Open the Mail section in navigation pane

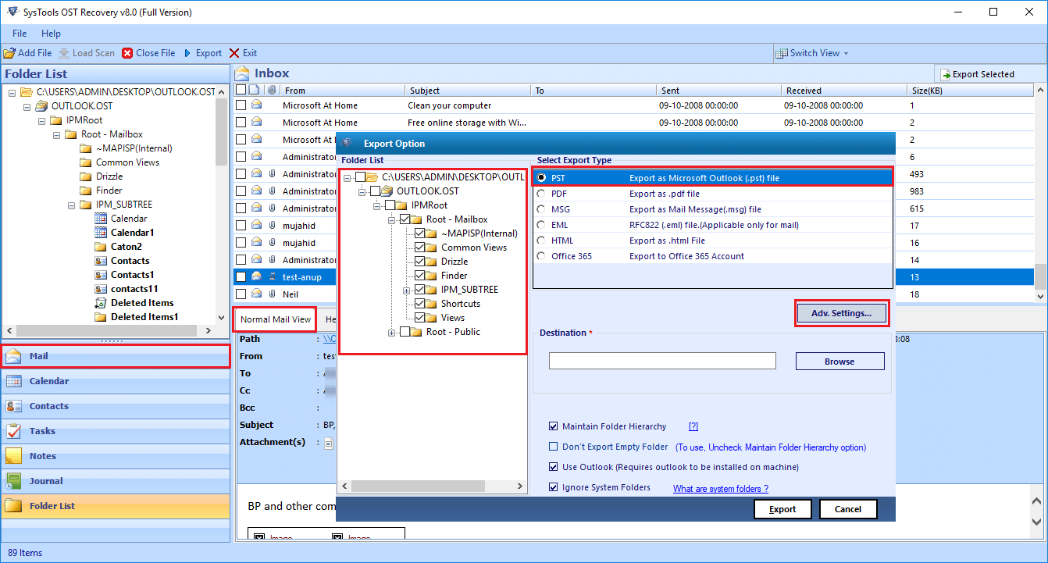point(116,356)
